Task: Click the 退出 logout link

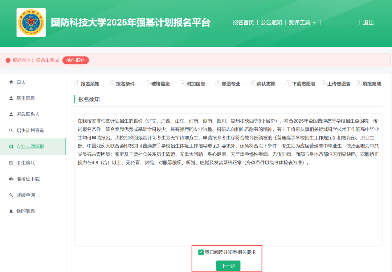Action: (368, 22)
